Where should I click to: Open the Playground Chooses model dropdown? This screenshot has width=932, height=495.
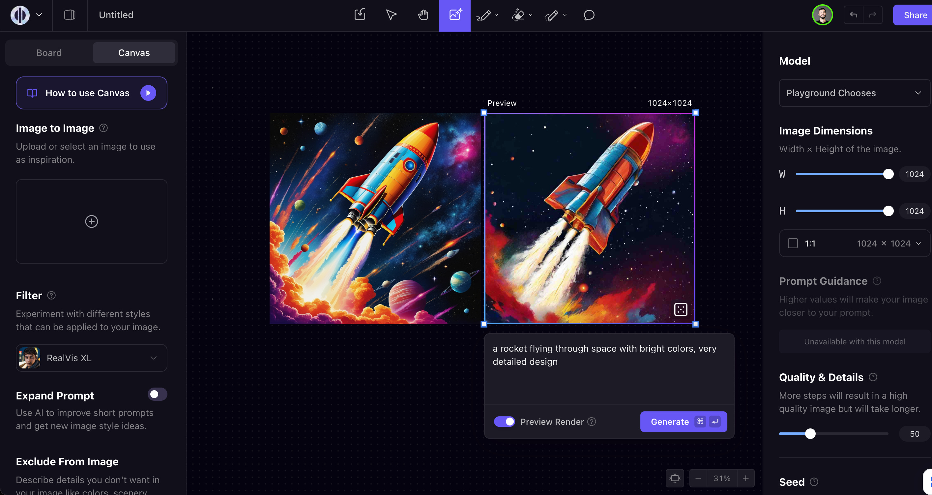point(854,93)
